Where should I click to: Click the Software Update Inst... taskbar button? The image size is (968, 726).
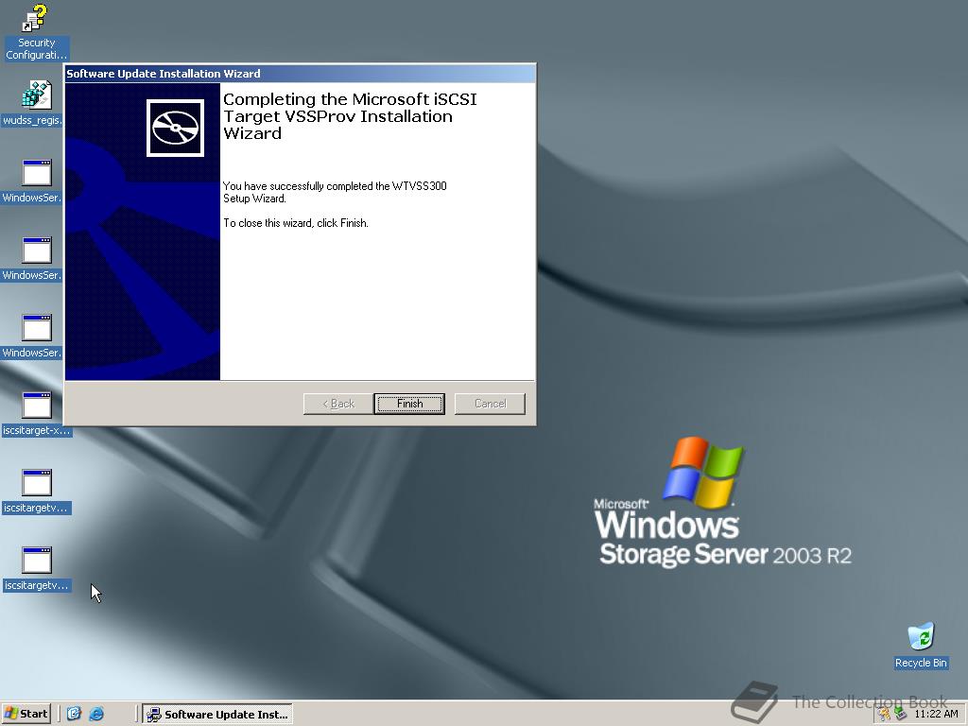217,715
